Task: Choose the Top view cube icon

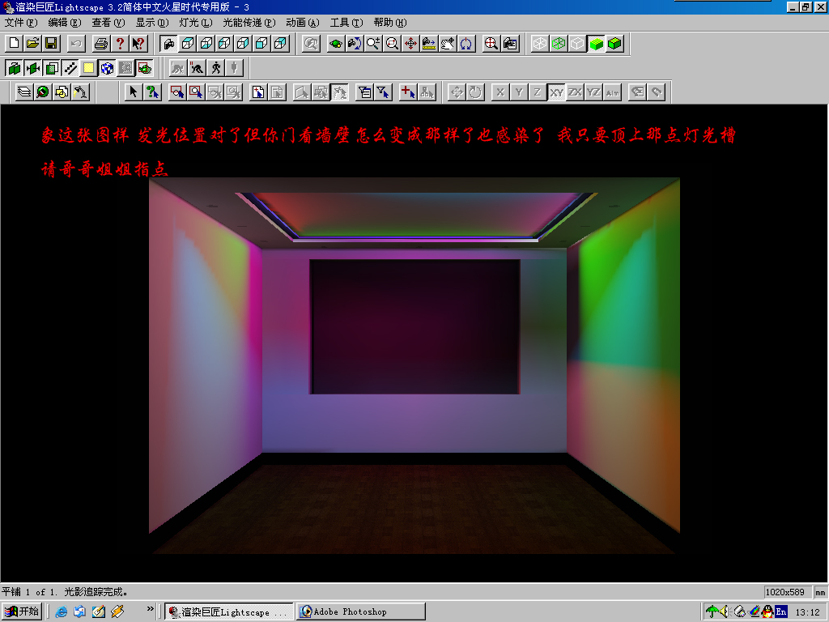Action: [188, 44]
